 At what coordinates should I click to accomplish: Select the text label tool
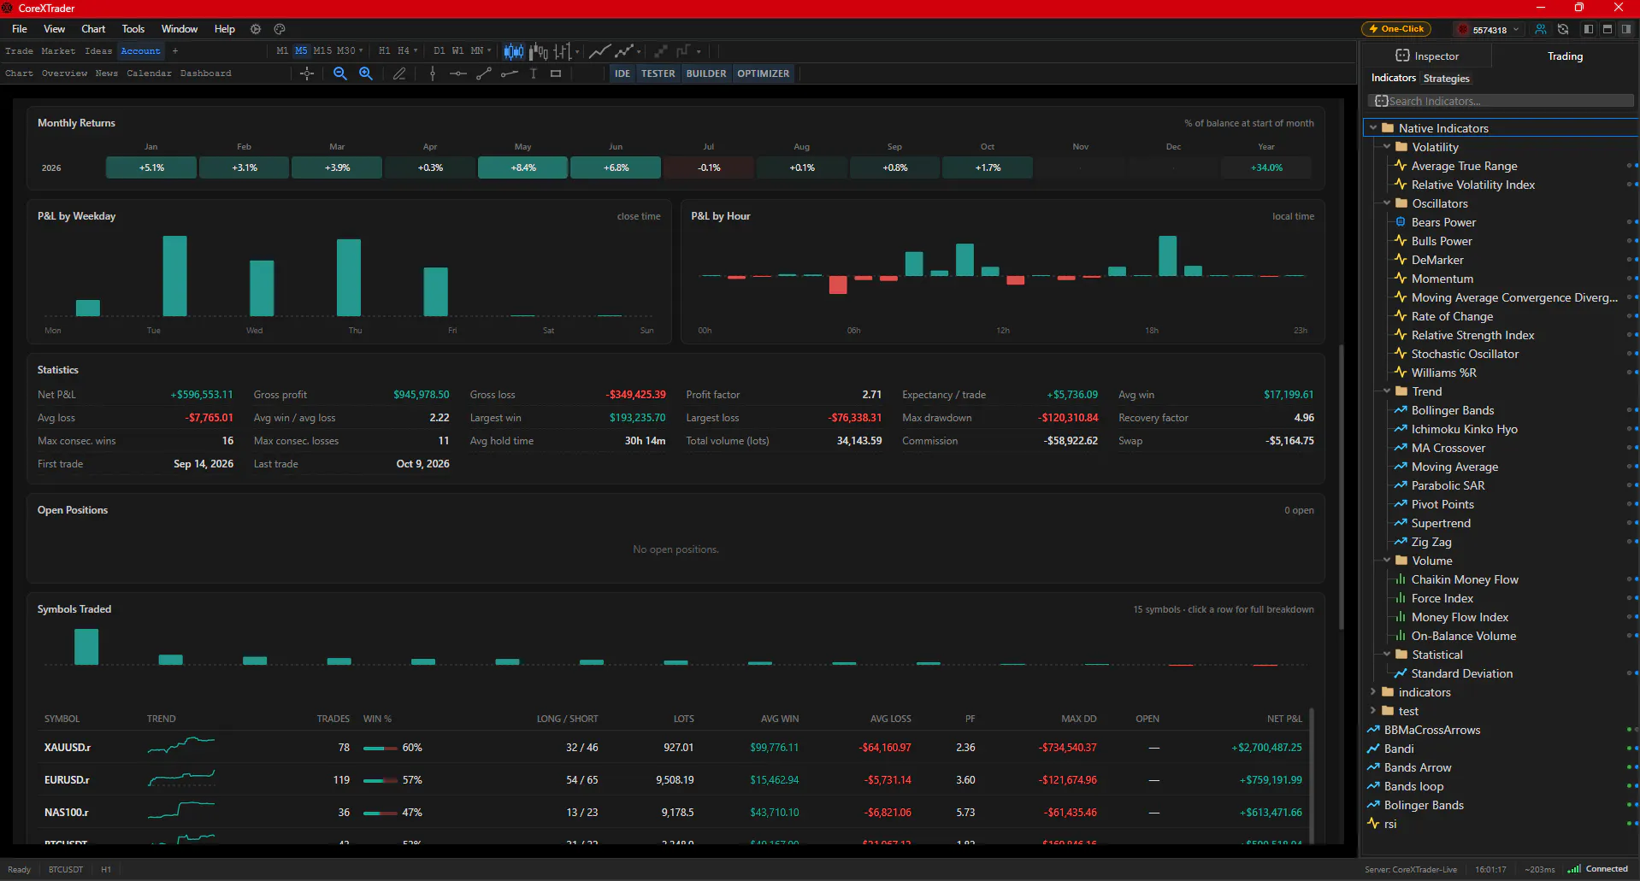(x=534, y=73)
